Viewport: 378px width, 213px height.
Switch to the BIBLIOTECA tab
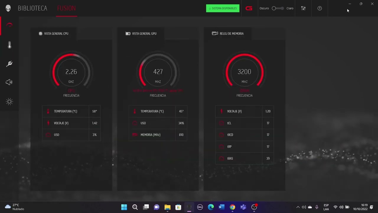tap(32, 8)
